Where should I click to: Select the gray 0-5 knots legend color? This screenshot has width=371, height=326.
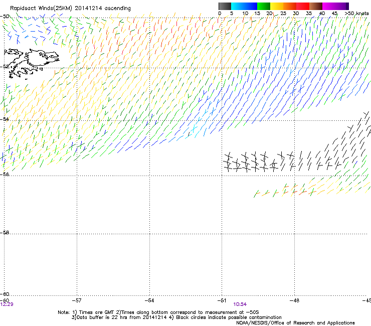click(225, 6)
